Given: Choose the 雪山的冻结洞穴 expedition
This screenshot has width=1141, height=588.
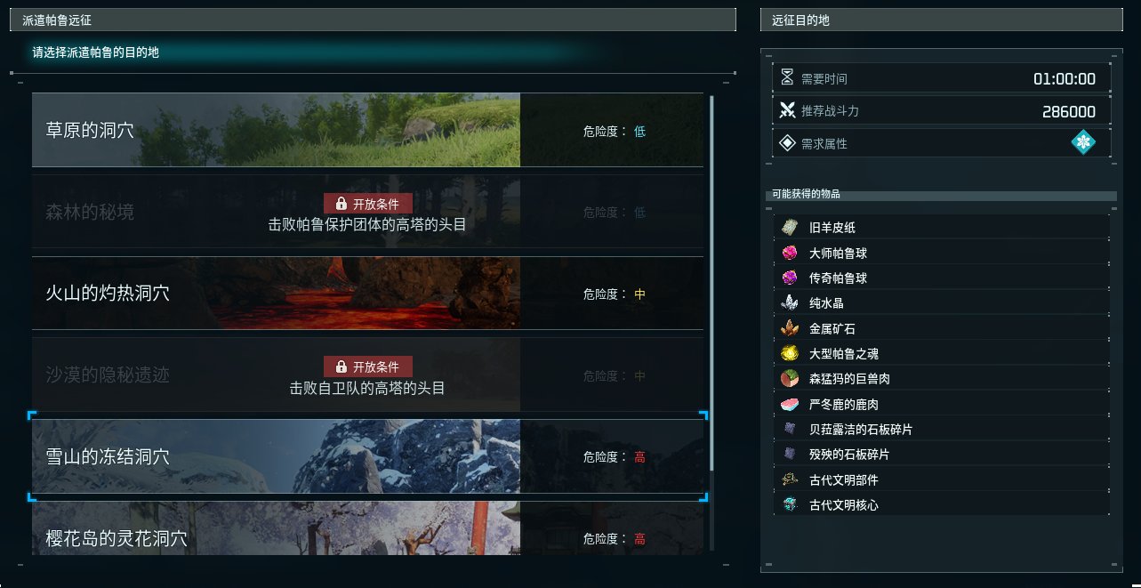Looking at the screenshot, I should (367, 456).
